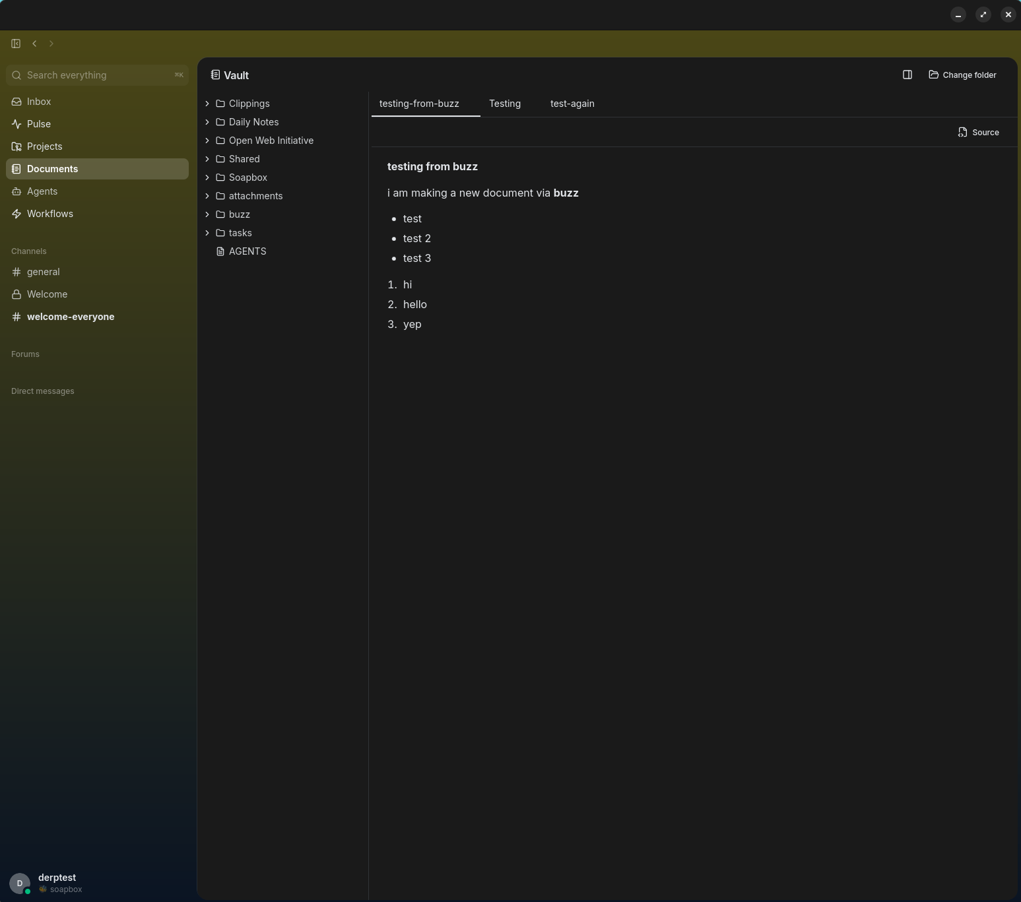Click the Forums section header
The height and width of the screenshot is (902, 1021).
[25, 354]
